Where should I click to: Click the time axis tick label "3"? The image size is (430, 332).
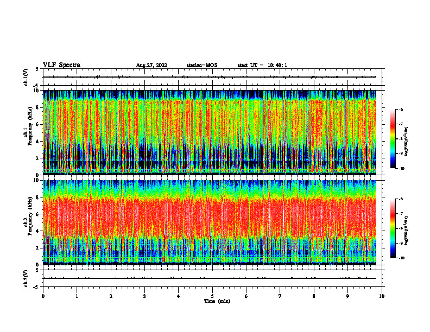144,296
